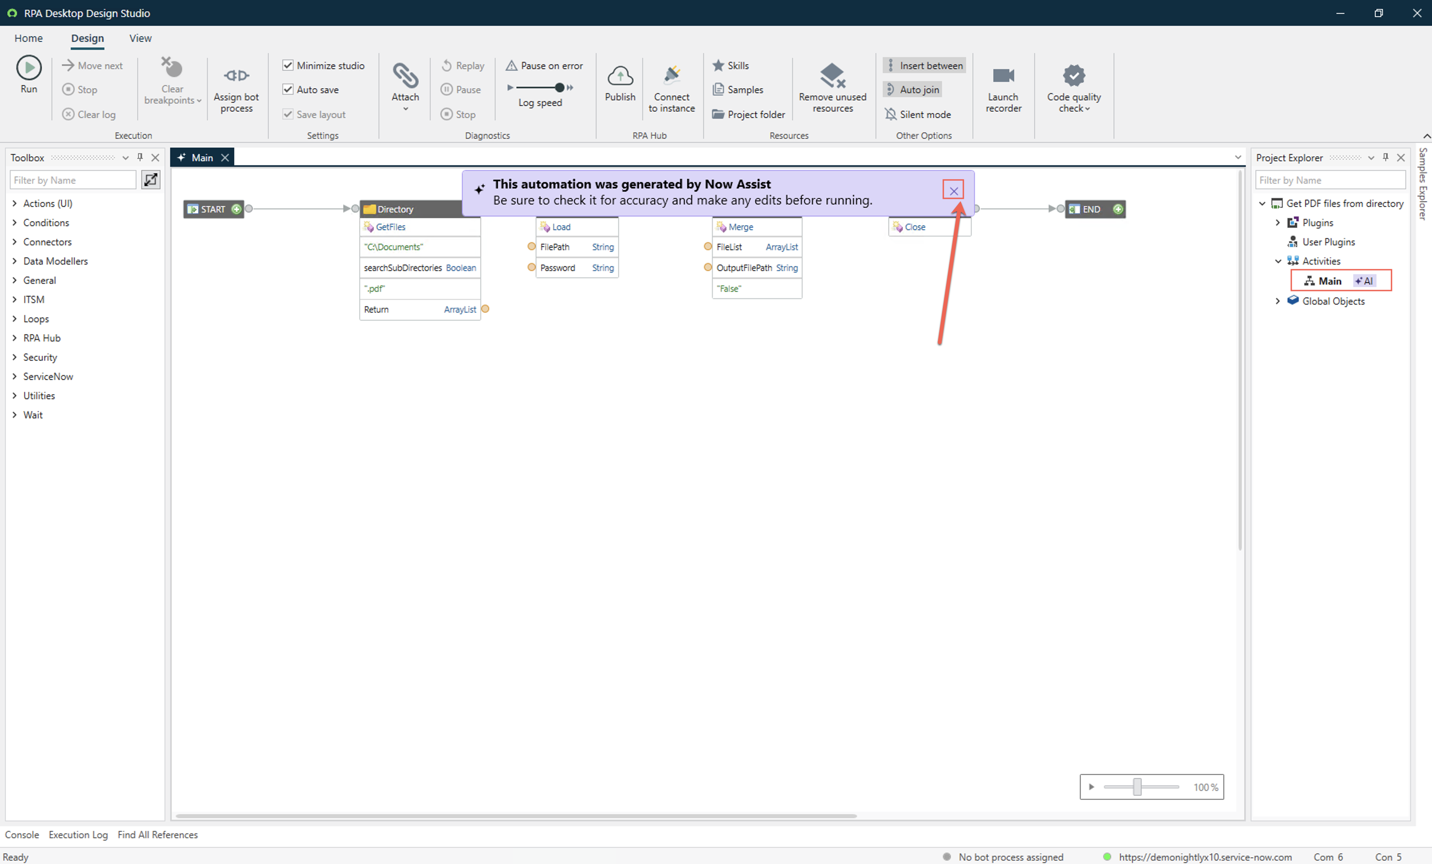This screenshot has width=1432, height=864.
Task: Open the Console tab
Action: (x=22, y=834)
